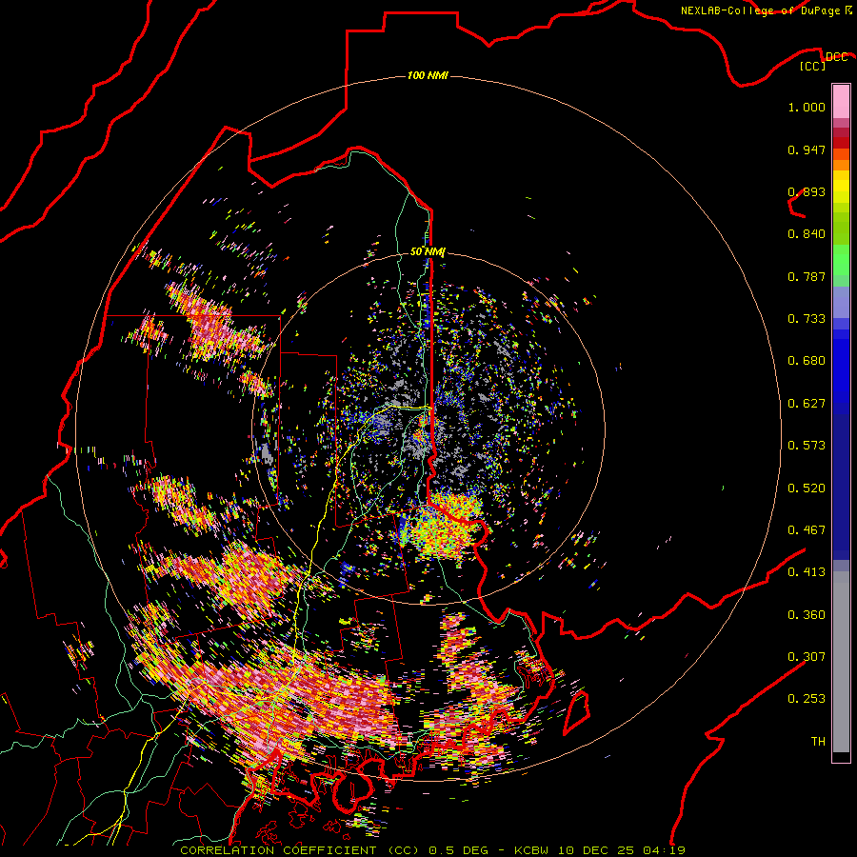Select the 0.893 legend value
Screen dimensions: 857x857
[x=807, y=191]
